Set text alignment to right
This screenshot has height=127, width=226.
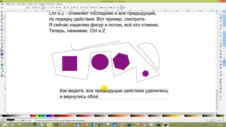point(49,7)
